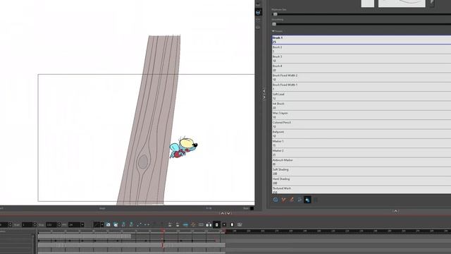Viewport: 451px width, 254px height.
Task: Click the FPS input field
Action: pyautogui.click(x=75, y=224)
